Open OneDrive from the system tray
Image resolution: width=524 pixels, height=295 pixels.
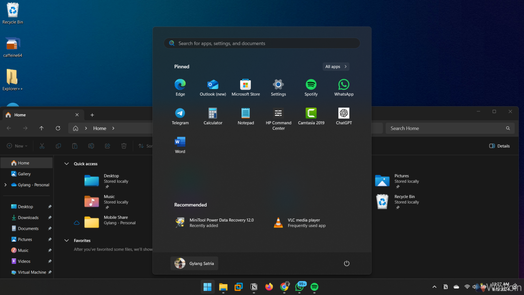coord(456,287)
